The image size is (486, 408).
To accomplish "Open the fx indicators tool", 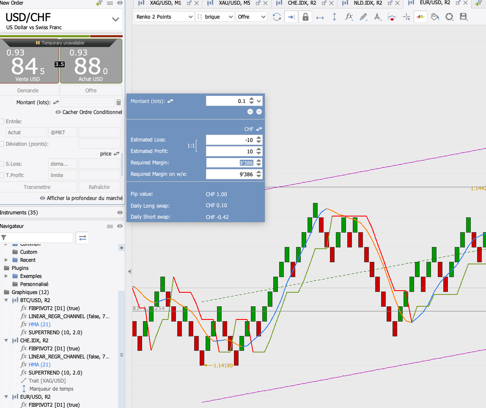I will click(349, 17).
